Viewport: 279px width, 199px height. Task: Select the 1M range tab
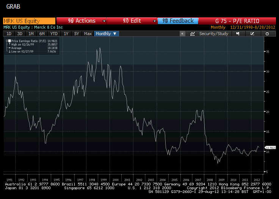tap(31, 34)
